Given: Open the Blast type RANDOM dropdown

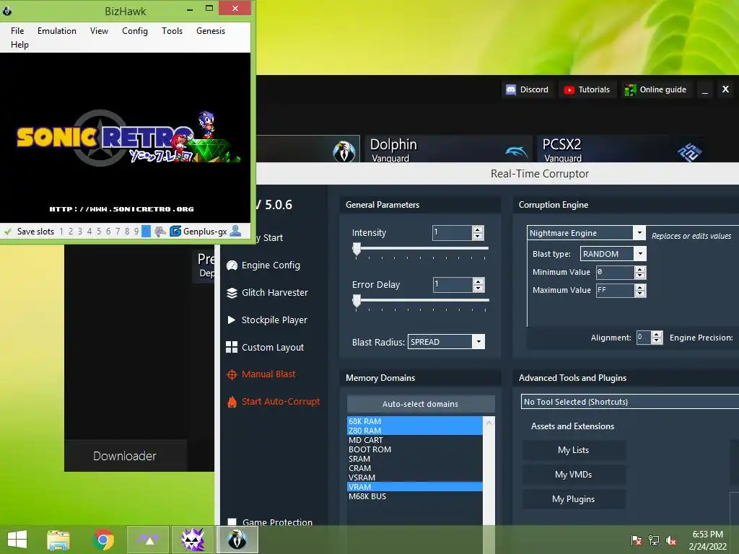Looking at the screenshot, I should click(640, 254).
